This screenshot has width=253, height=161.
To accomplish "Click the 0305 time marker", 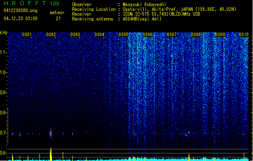I will 123,35.
